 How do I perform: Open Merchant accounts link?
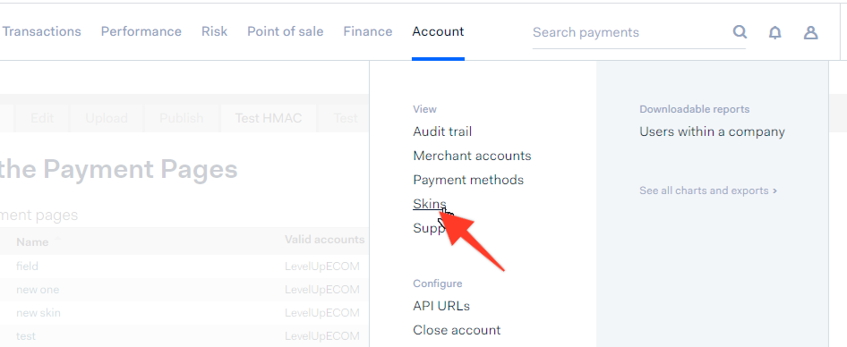[472, 156]
